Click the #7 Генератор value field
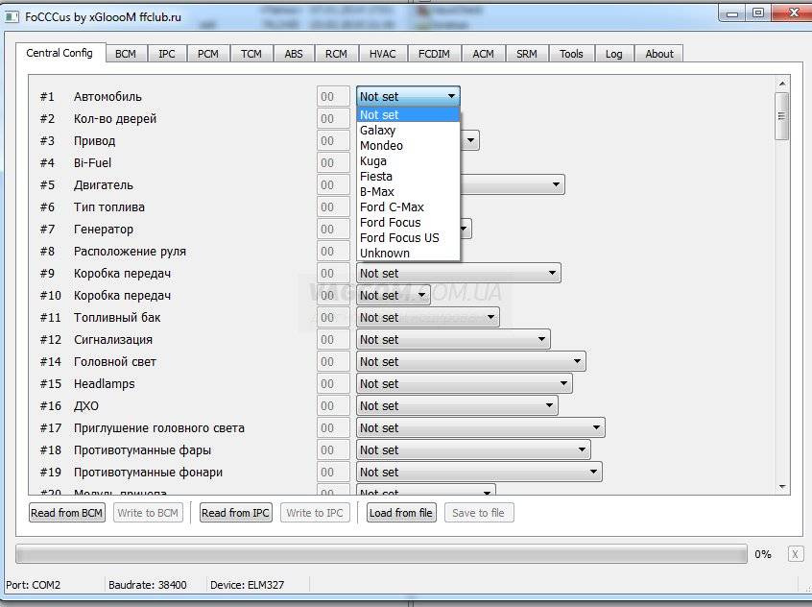This screenshot has width=812, height=607. point(333,230)
